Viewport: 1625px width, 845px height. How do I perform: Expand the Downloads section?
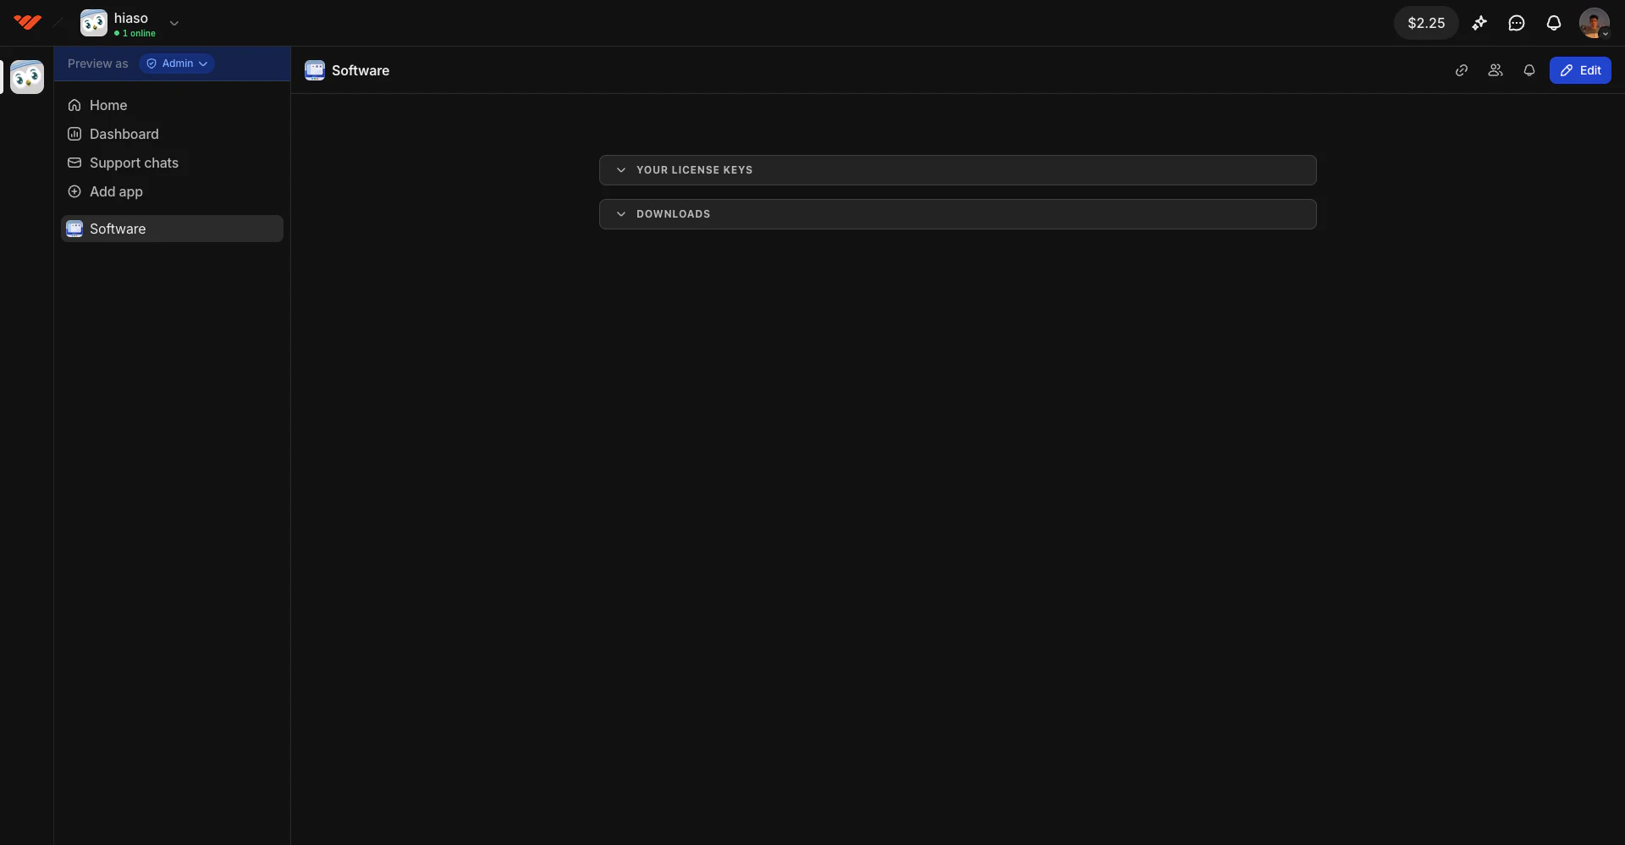tap(958, 214)
